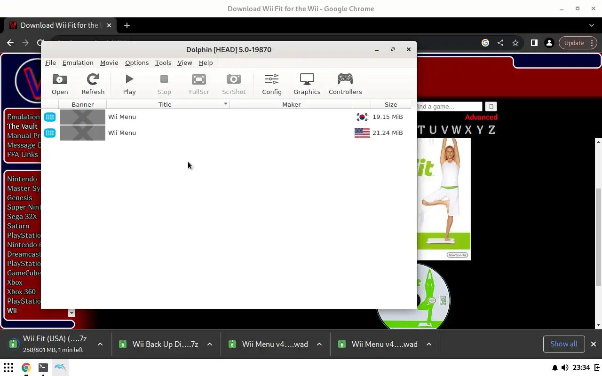Select the USA Wii Menu 21.24 MiB row
Viewport: 602px width, 376px height.
[x=226, y=133]
